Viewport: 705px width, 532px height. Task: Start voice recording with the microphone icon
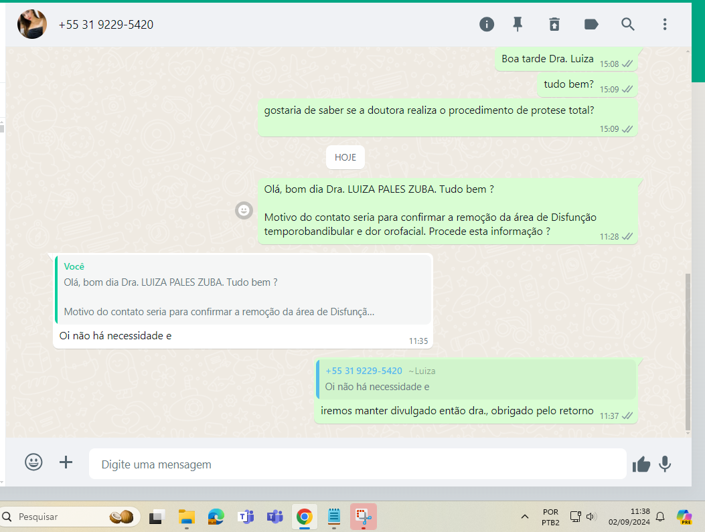coord(665,464)
